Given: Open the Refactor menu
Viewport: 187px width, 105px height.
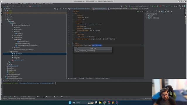Looking at the screenshot, I should click(26, 4).
